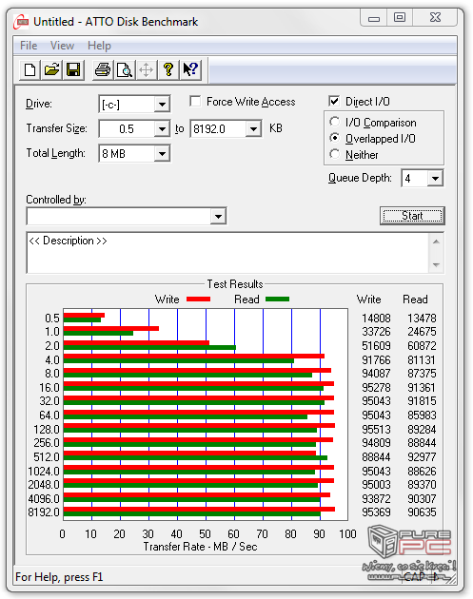Click the 1024.0 row label in chart

pyautogui.click(x=44, y=471)
